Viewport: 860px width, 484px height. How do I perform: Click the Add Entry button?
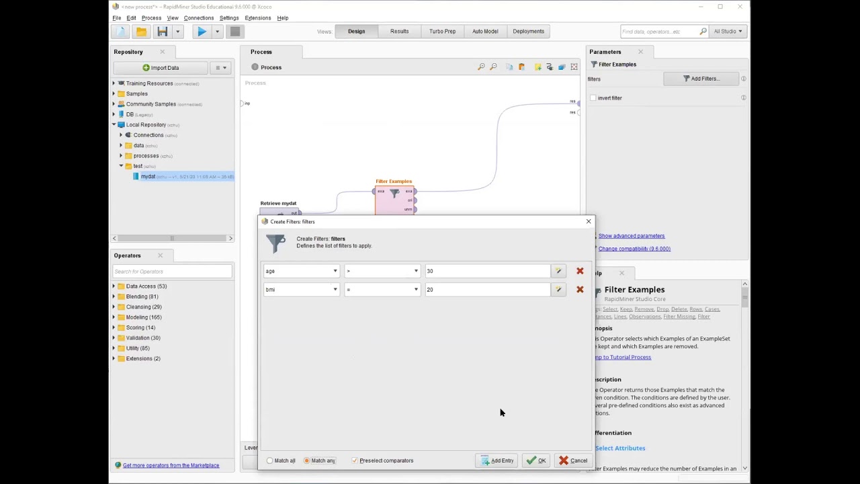(497, 461)
